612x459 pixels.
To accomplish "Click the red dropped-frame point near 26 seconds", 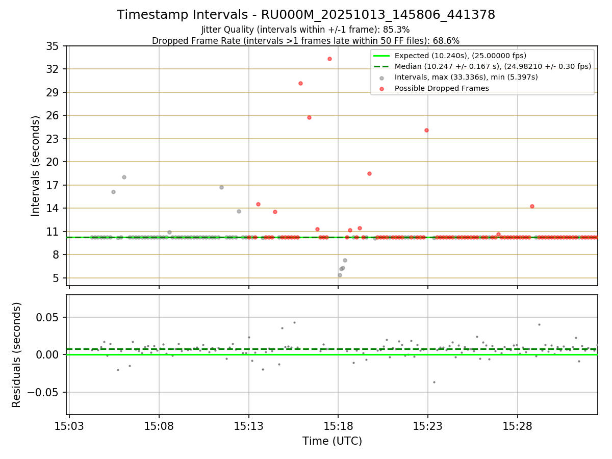I will click(x=309, y=117).
